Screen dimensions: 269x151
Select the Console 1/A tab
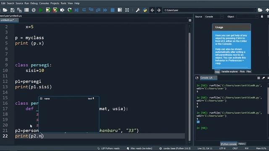tap(208, 78)
